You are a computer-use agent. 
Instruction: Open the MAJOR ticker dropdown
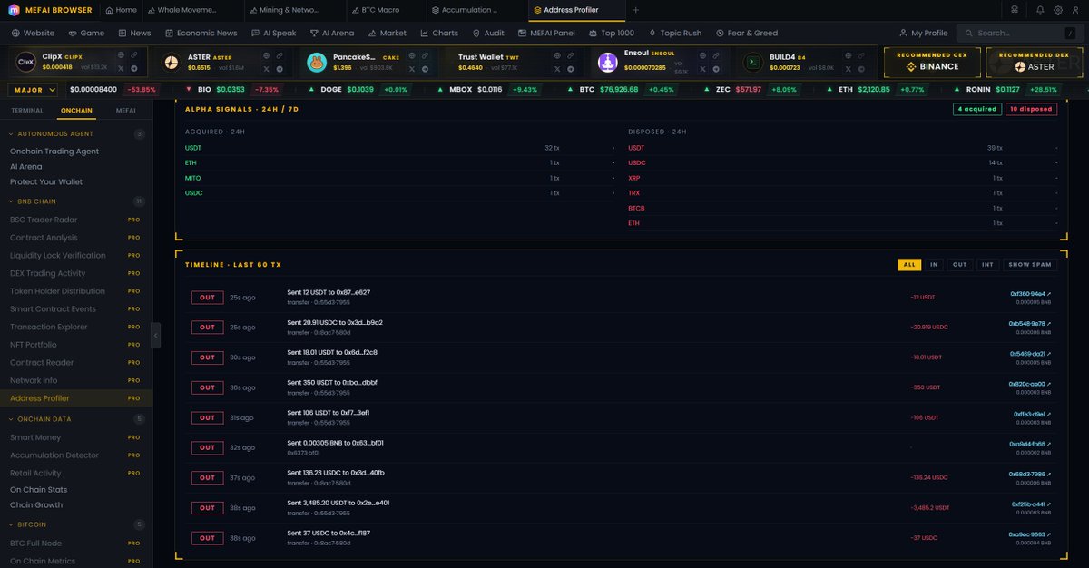point(33,90)
